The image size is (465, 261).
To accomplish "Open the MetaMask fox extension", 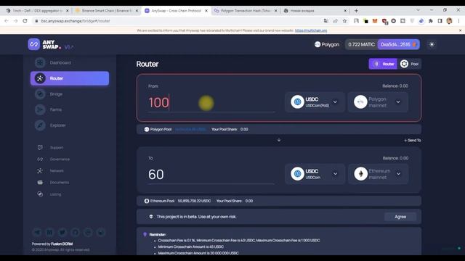I will coord(375,21).
